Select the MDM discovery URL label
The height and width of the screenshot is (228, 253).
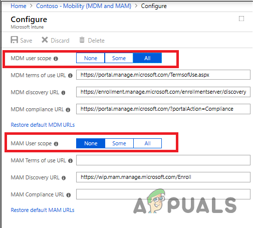coord(35,92)
